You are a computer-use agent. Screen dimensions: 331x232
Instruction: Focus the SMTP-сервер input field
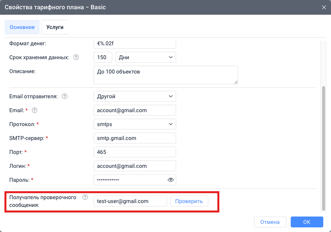point(135,138)
